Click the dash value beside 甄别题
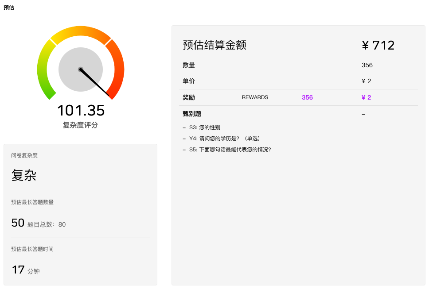This screenshot has height=289, width=429. click(x=363, y=114)
